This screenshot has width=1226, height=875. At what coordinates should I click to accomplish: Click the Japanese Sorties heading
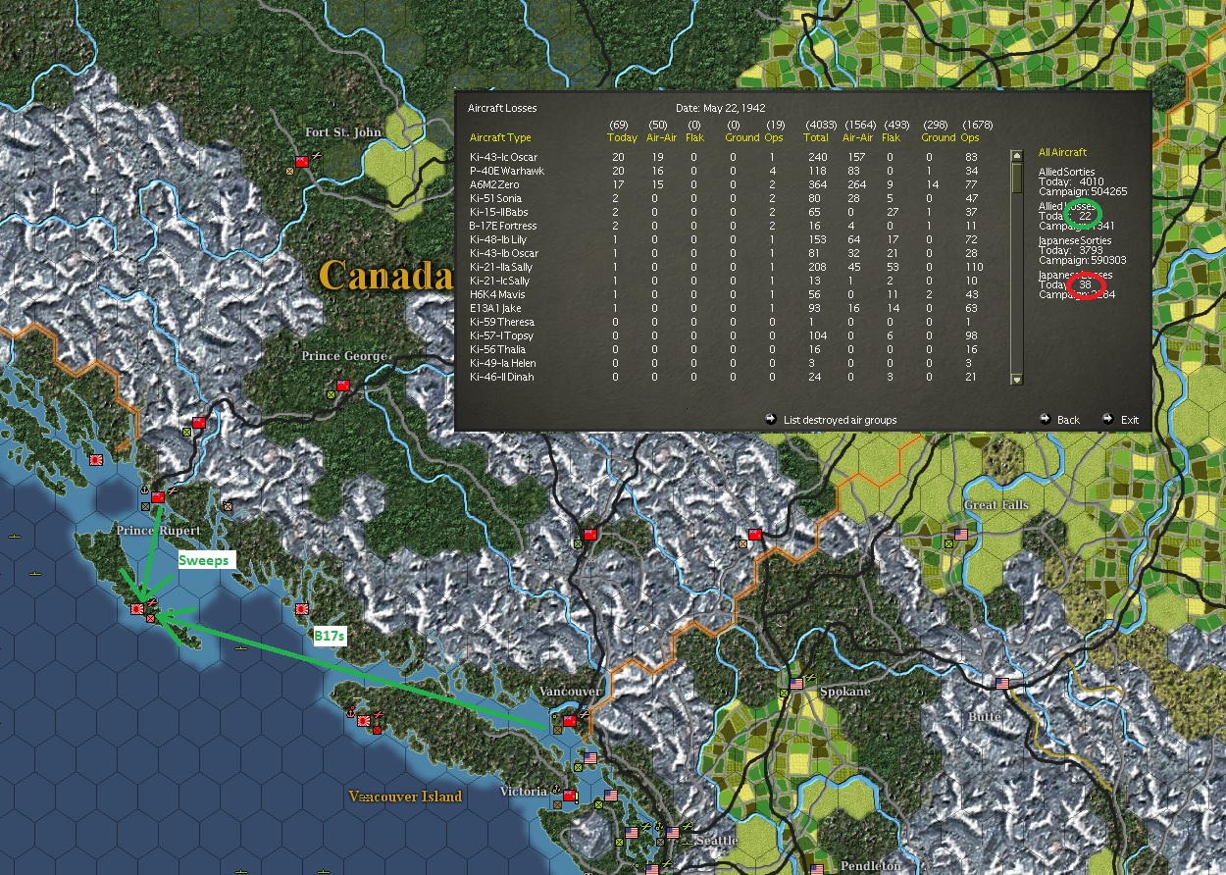pyautogui.click(x=1075, y=240)
